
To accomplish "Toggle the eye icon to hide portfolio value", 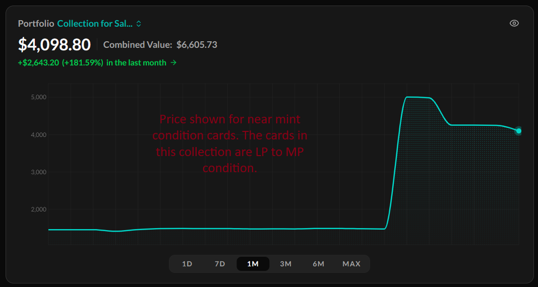I will coord(514,23).
